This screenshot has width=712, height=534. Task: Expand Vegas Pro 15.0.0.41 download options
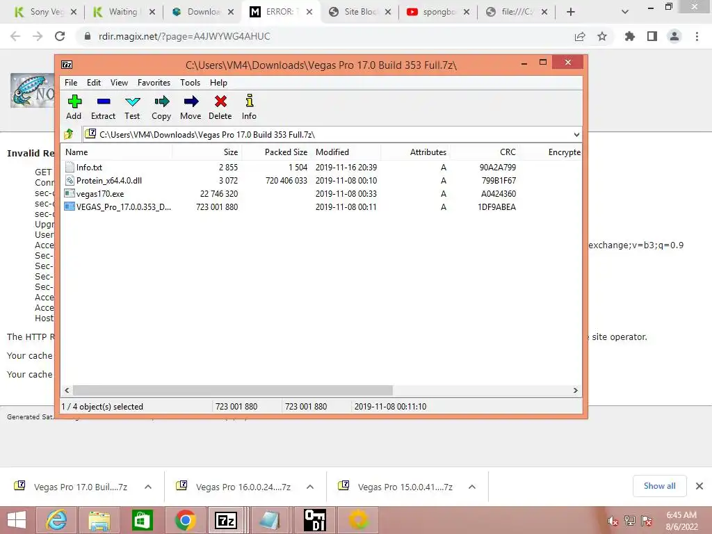tap(472, 487)
